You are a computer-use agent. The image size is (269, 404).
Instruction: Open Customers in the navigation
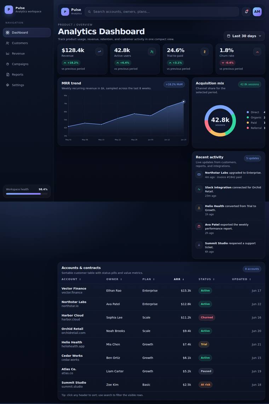pyautogui.click(x=27, y=43)
